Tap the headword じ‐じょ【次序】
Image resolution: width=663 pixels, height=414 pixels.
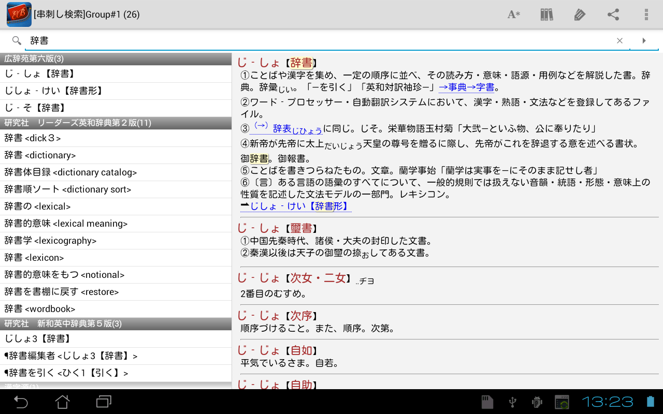(x=278, y=316)
